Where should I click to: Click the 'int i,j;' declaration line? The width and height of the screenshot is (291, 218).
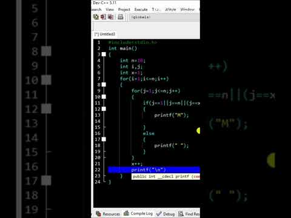click(131, 67)
